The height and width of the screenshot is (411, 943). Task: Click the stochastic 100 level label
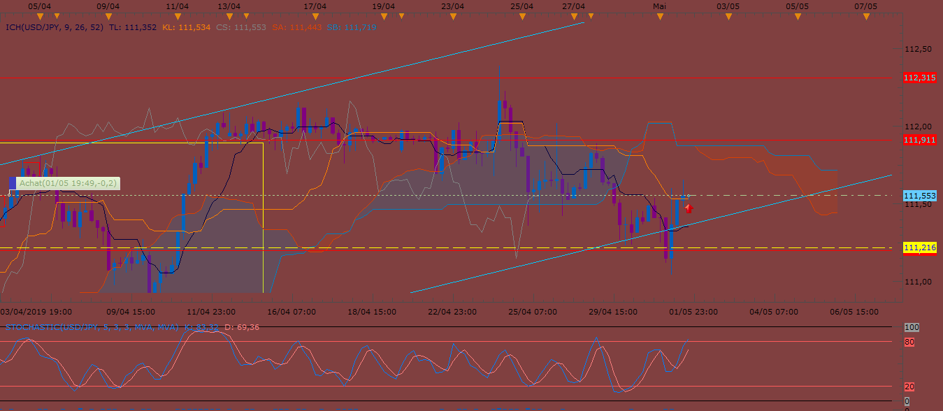click(911, 327)
